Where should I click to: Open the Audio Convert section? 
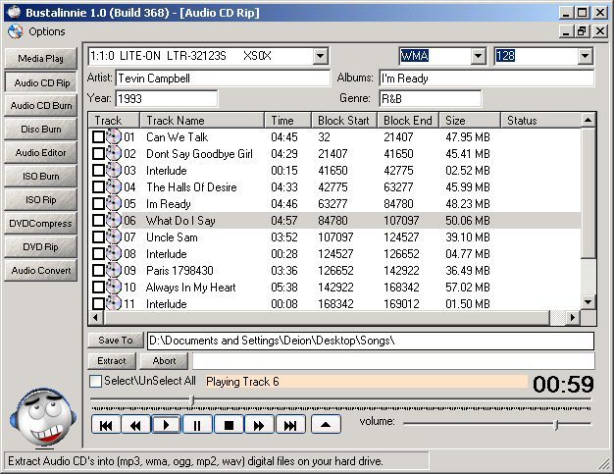coord(41,270)
